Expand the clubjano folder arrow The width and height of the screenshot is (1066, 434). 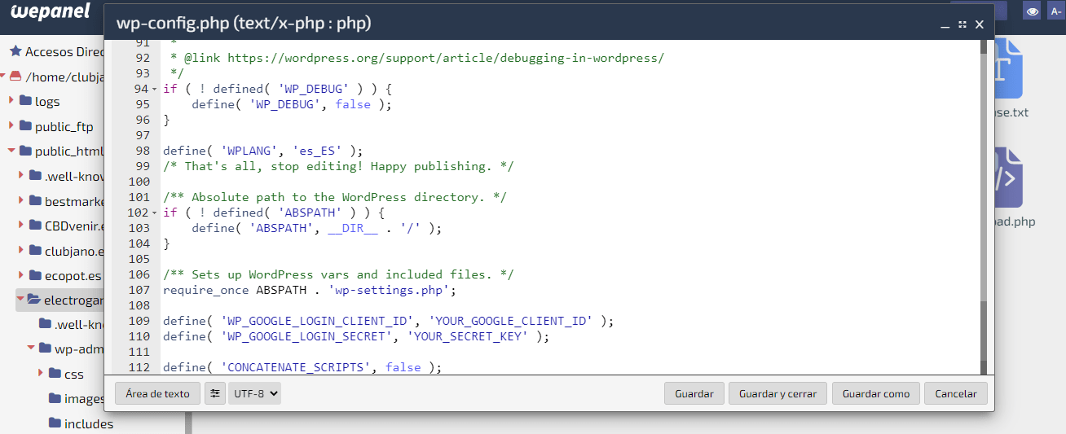(22, 250)
